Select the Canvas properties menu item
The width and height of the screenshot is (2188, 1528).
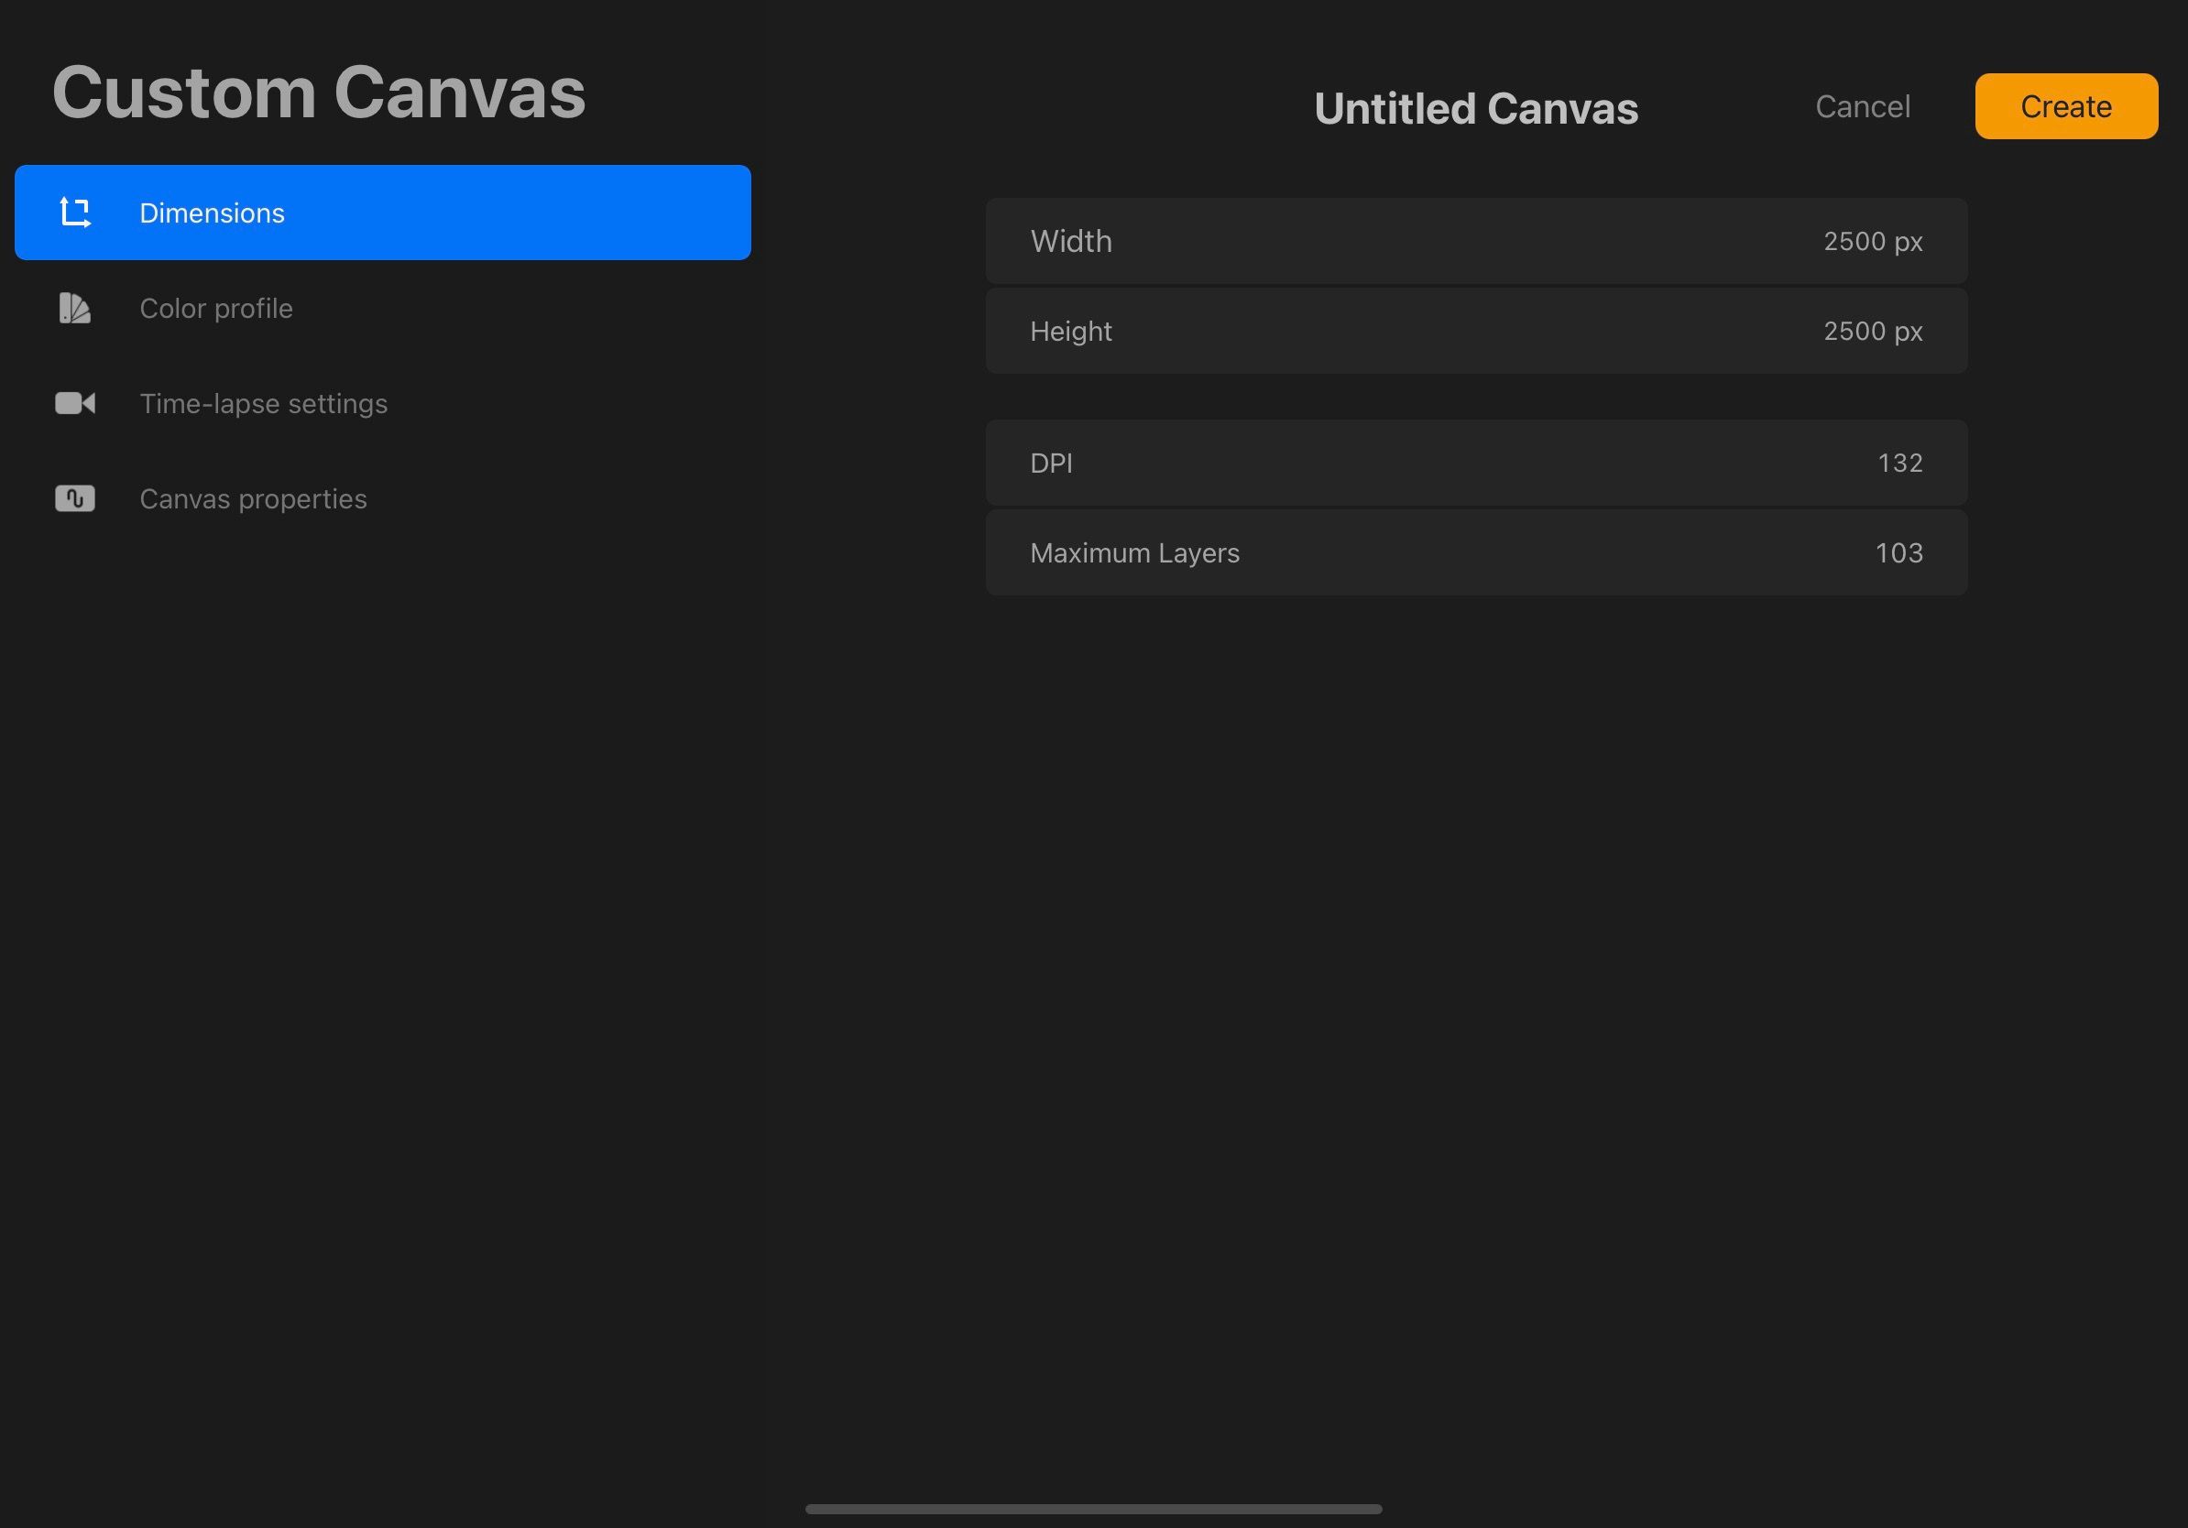(x=253, y=497)
